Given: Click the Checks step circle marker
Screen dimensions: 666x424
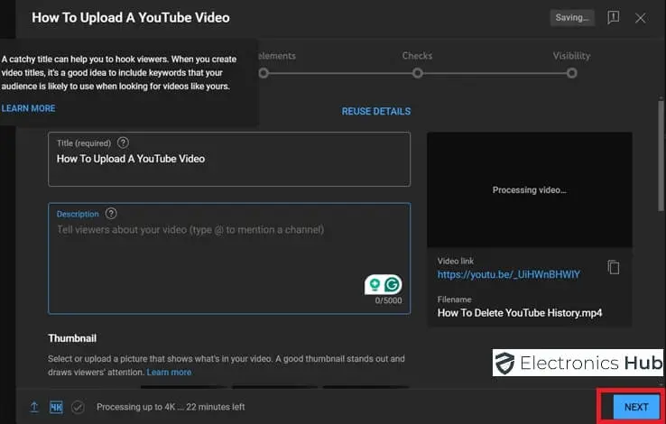Looking at the screenshot, I should point(418,73).
